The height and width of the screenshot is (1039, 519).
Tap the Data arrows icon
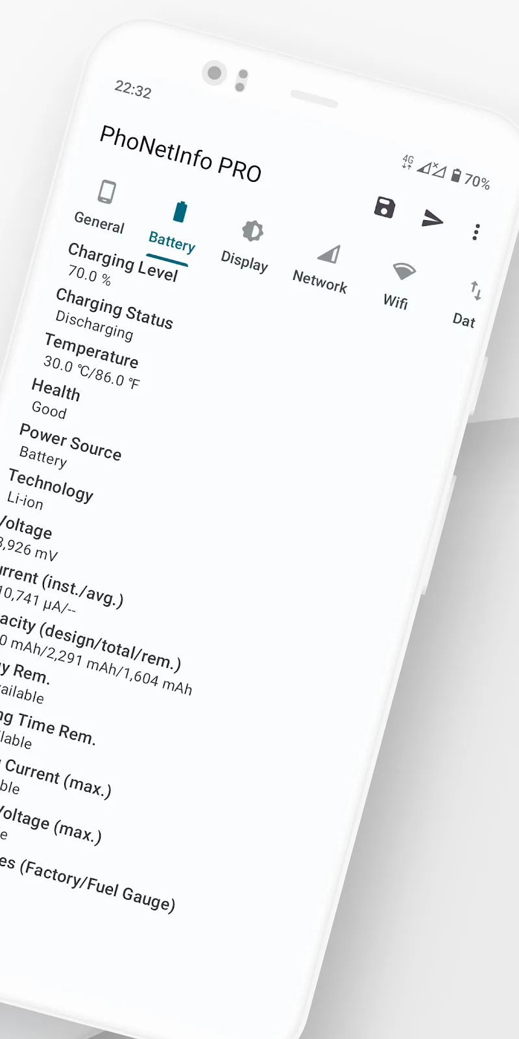tap(476, 290)
